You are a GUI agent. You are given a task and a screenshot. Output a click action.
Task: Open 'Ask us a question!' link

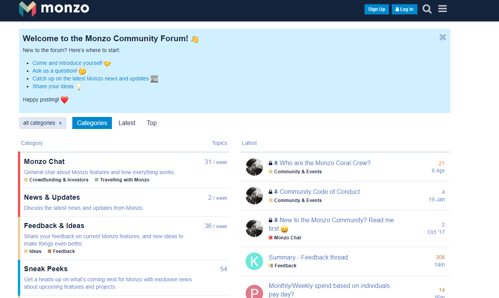(x=55, y=71)
